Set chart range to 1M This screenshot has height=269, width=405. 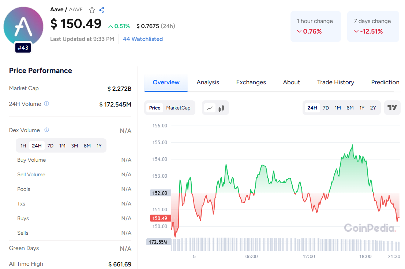click(338, 108)
